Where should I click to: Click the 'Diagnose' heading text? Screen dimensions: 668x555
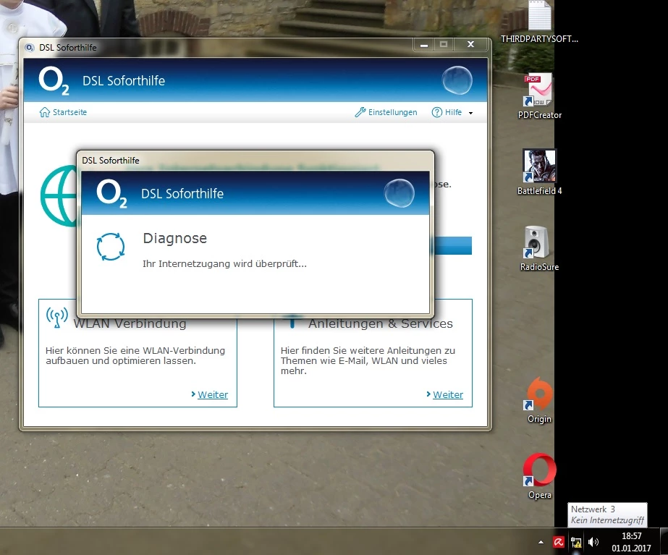point(174,238)
